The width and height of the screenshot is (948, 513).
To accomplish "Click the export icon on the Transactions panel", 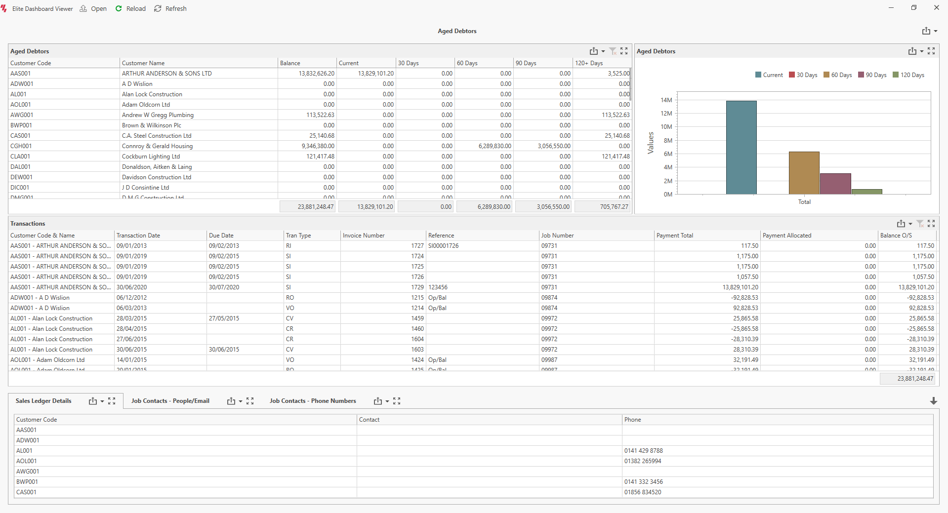I will click(901, 224).
